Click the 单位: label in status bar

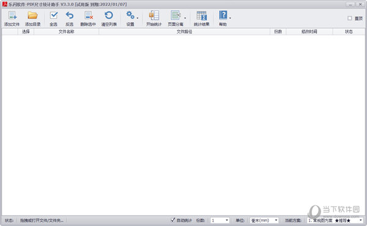240,221
